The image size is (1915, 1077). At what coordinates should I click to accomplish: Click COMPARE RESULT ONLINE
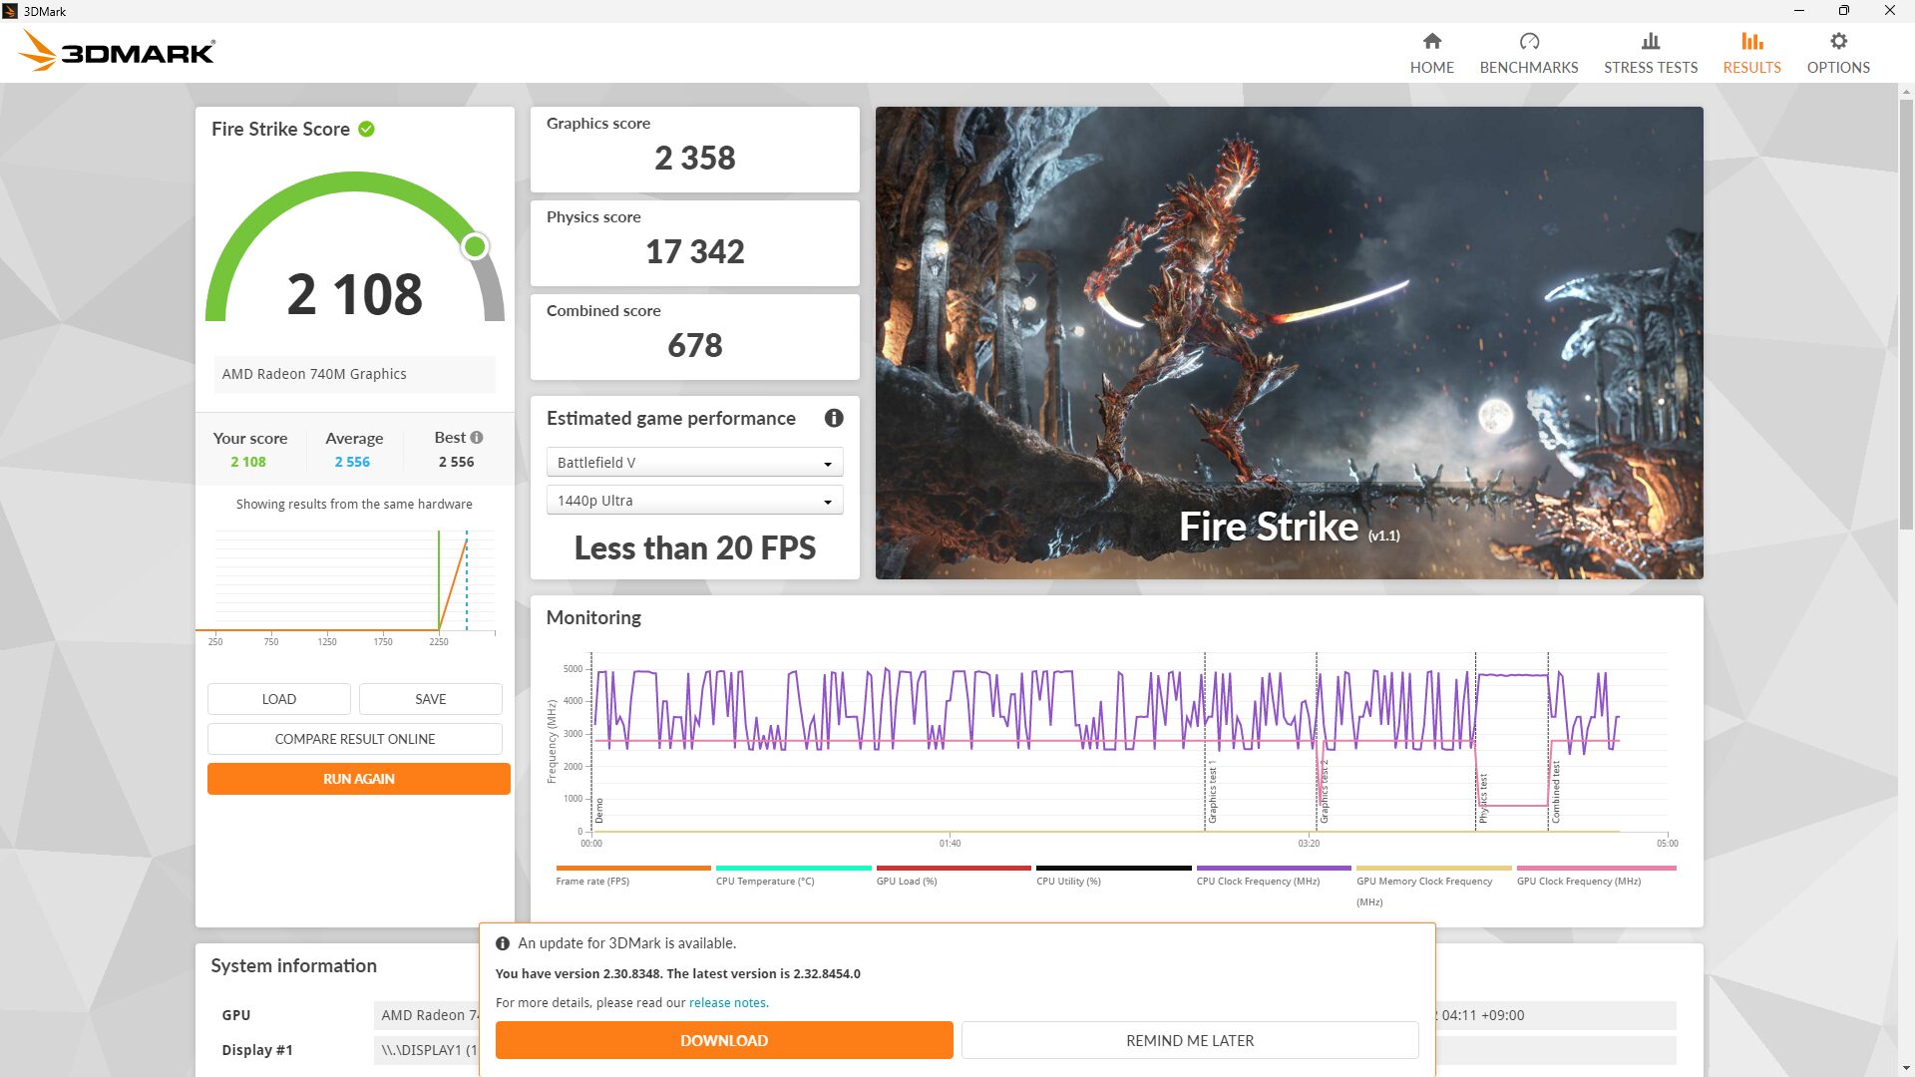point(354,739)
